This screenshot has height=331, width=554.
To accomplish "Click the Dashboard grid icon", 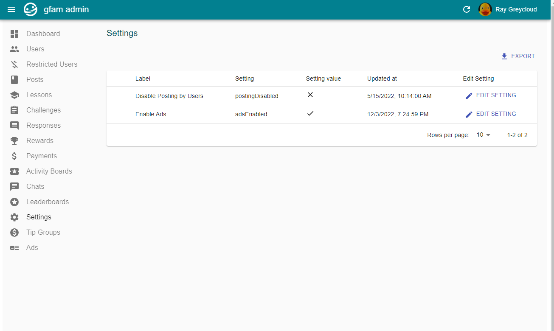I will [x=14, y=34].
